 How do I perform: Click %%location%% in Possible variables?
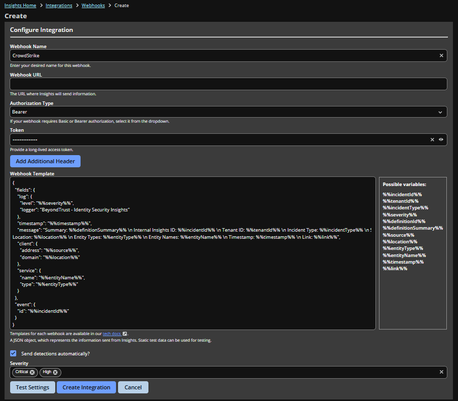(400, 242)
